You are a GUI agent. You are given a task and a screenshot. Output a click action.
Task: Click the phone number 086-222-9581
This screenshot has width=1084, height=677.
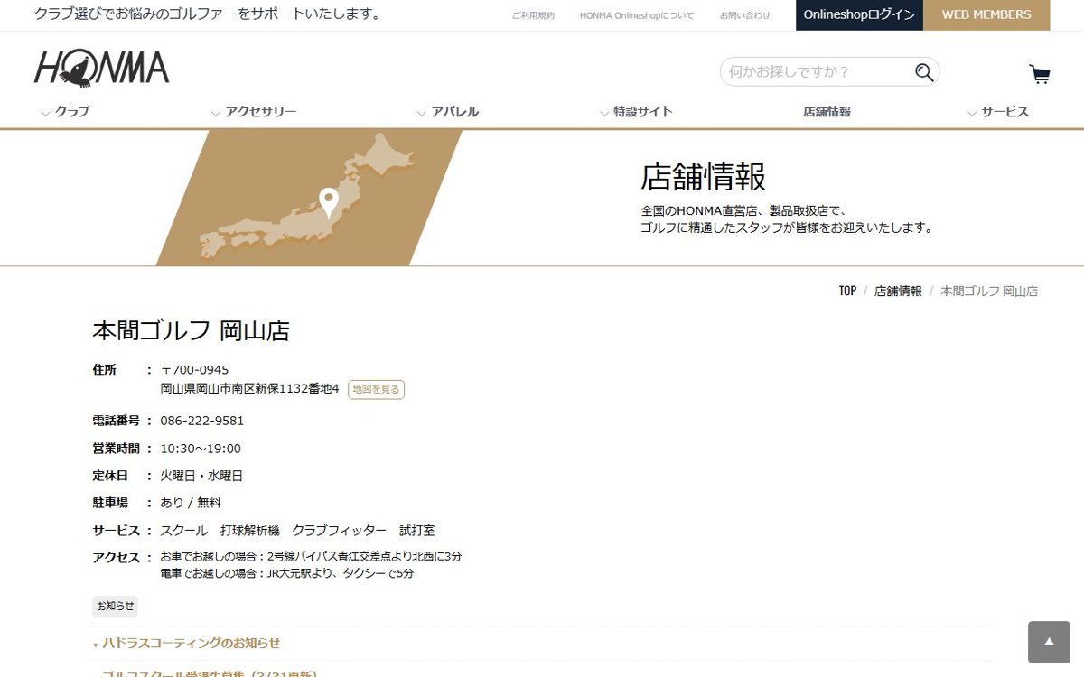pyautogui.click(x=202, y=421)
